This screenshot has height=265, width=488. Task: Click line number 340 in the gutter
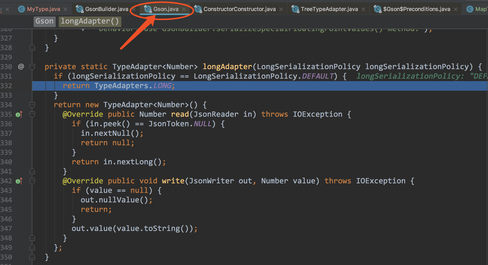[6, 162]
